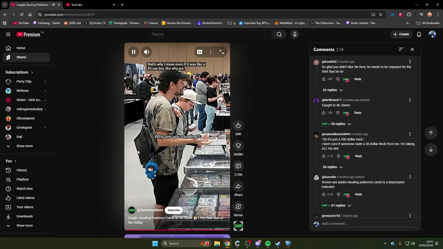Show more items below Downloads

pyautogui.click(x=26, y=225)
